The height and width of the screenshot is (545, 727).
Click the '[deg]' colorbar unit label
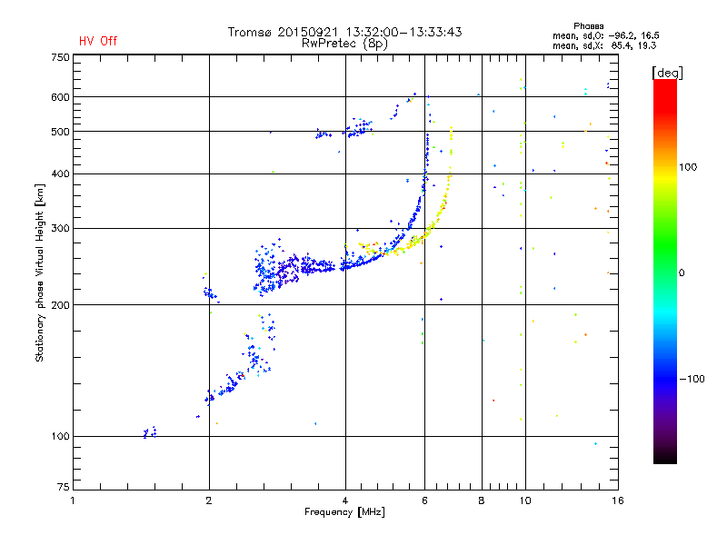(667, 73)
